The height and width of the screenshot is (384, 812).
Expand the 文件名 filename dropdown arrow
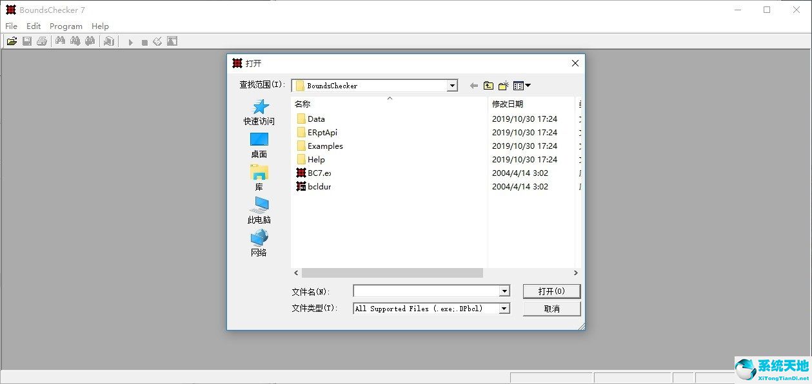pos(504,291)
